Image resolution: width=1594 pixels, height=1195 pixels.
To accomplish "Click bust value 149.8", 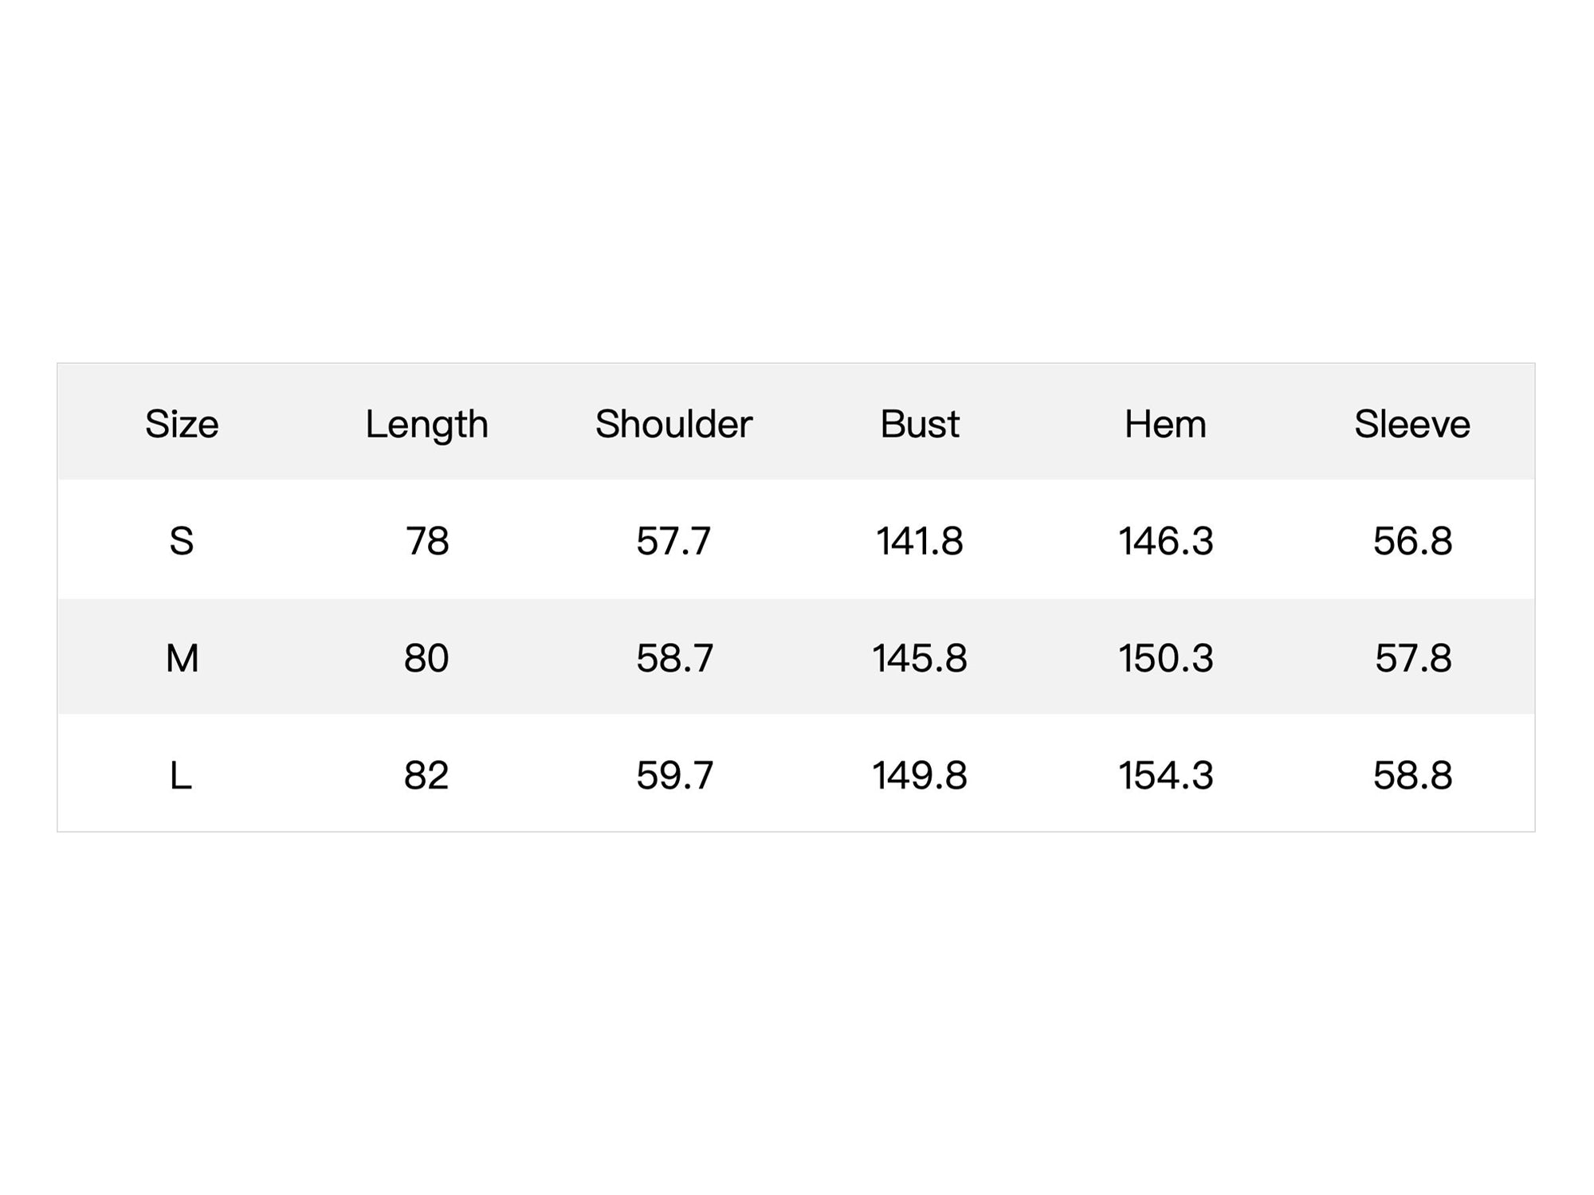I will pos(920,775).
